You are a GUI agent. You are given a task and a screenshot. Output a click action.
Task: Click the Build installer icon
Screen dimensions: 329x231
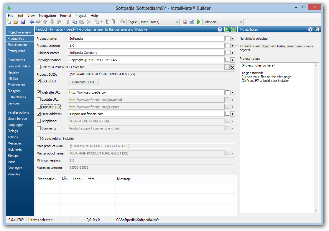(x=192, y=22)
